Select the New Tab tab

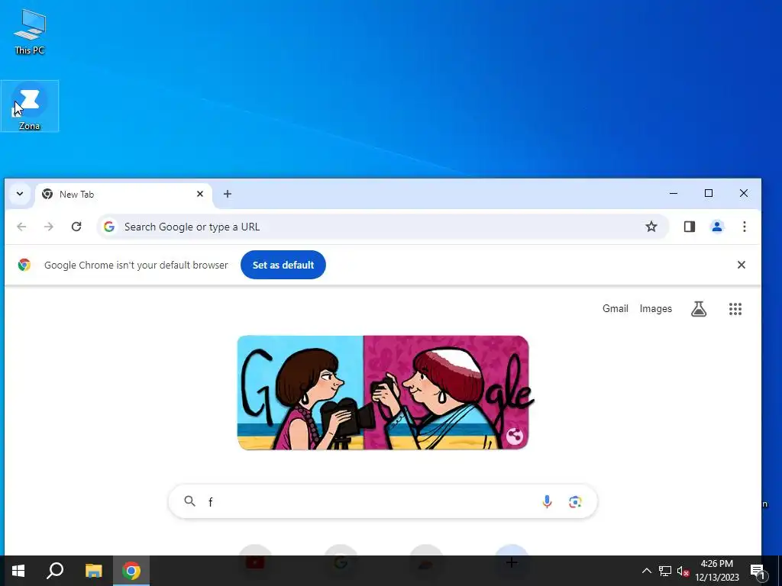coord(123,195)
